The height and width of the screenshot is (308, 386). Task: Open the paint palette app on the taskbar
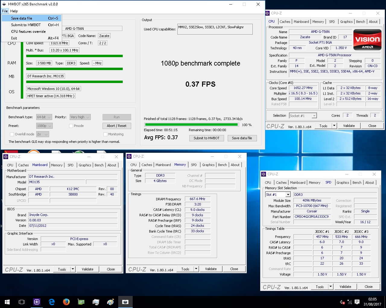[x=111, y=302]
